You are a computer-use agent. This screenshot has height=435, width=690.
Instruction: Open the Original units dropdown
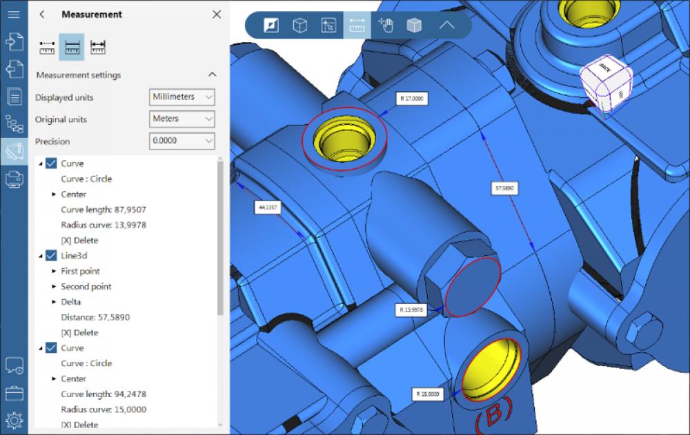click(x=181, y=119)
